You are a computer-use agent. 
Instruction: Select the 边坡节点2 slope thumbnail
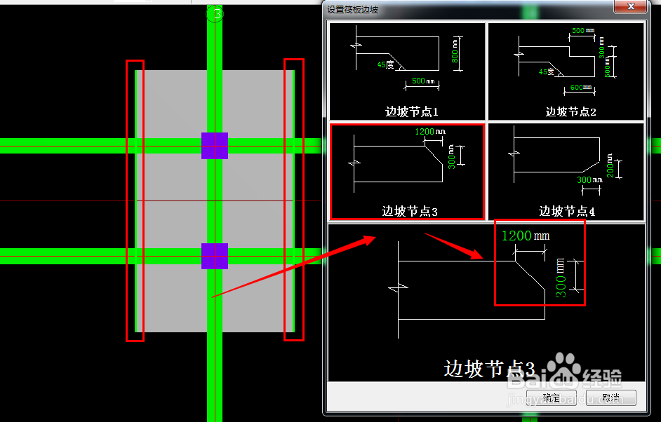click(x=566, y=72)
